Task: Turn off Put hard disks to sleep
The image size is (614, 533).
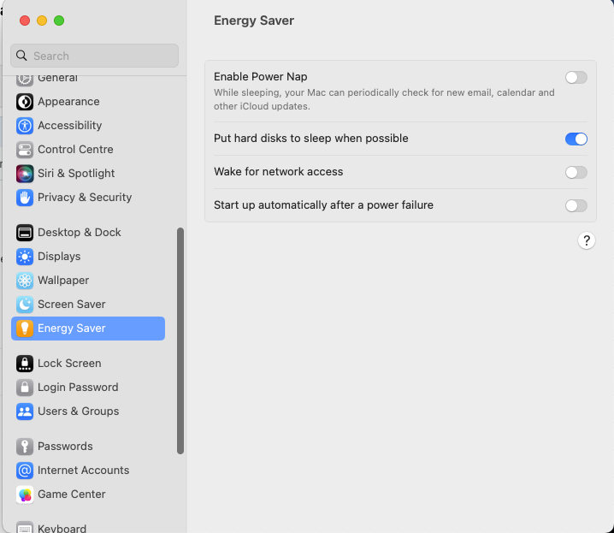Action: coord(576,139)
